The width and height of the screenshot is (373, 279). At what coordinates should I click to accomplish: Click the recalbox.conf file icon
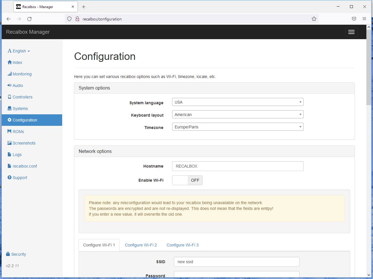(9, 166)
